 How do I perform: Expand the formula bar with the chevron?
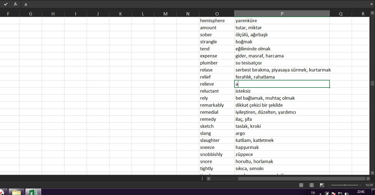coord(371,4)
